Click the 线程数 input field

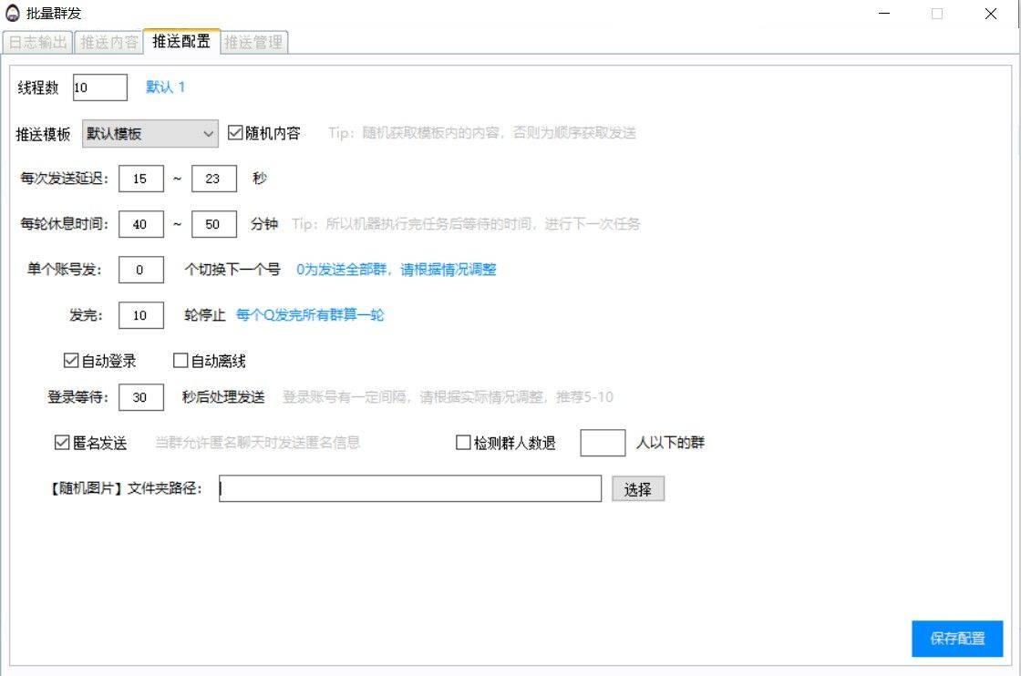(100, 87)
